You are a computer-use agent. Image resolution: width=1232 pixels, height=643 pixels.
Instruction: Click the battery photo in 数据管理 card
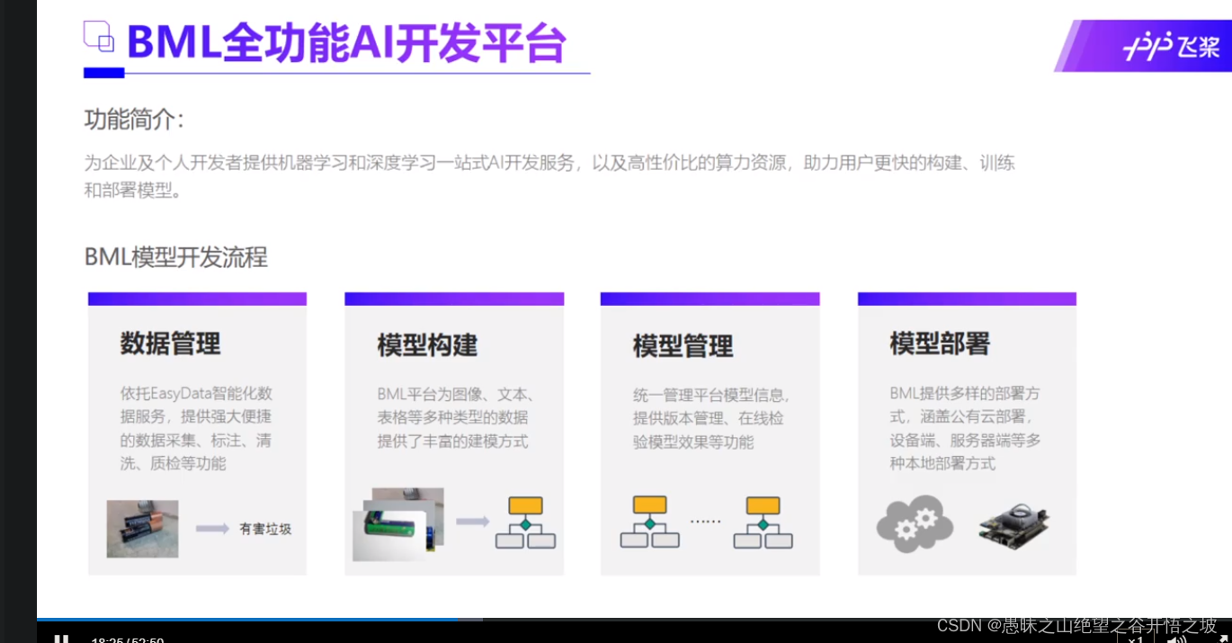pos(142,529)
